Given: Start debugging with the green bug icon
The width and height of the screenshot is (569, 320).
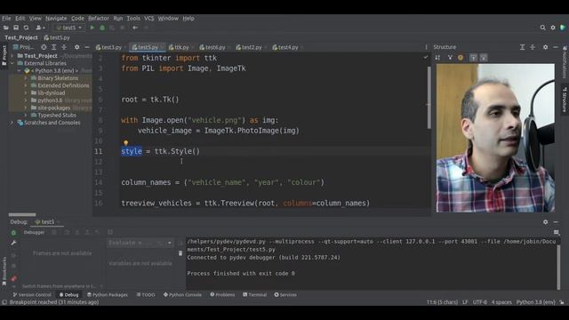Looking at the screenshot, I should 102,28.
